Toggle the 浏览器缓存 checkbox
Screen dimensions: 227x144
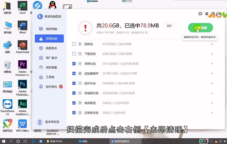(74, 73)
